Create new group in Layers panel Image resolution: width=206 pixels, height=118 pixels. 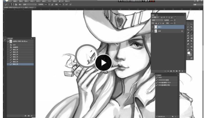click(x=177, y=71)
